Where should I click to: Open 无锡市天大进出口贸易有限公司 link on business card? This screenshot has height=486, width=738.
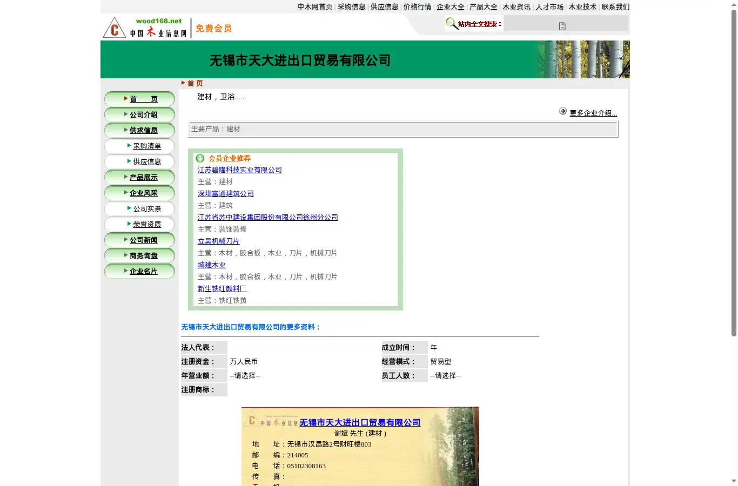[x=360, y=423]
